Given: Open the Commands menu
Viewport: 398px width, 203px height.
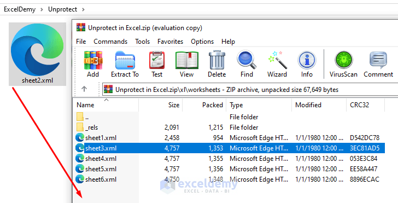Looking at the screenshot, I should pyautogui.click(x=110, y=42).
